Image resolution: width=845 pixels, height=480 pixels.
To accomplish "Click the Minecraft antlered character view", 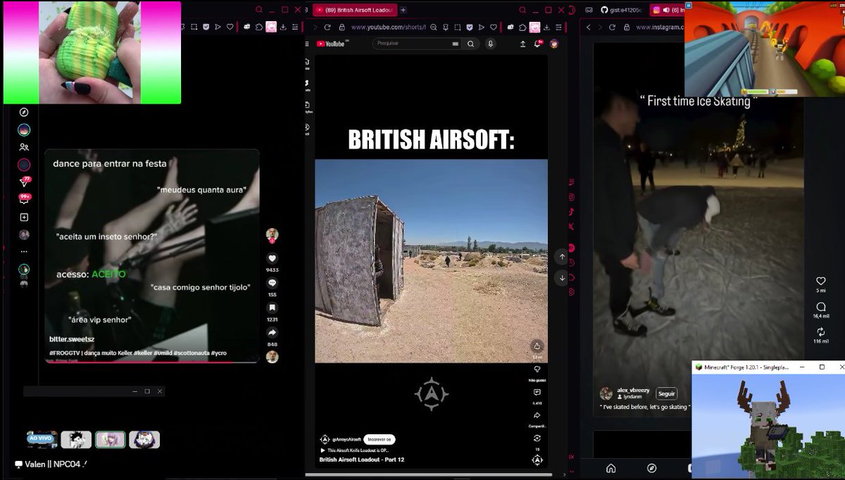I will (768, 427).
